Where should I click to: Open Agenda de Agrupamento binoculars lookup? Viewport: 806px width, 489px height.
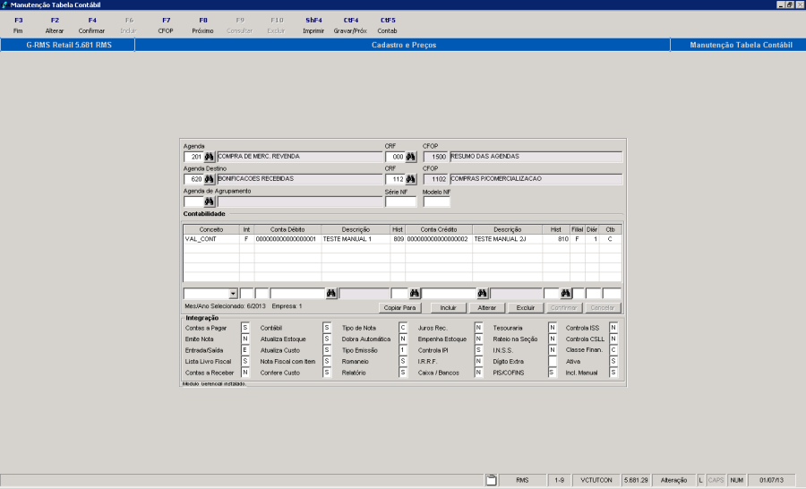210,202
